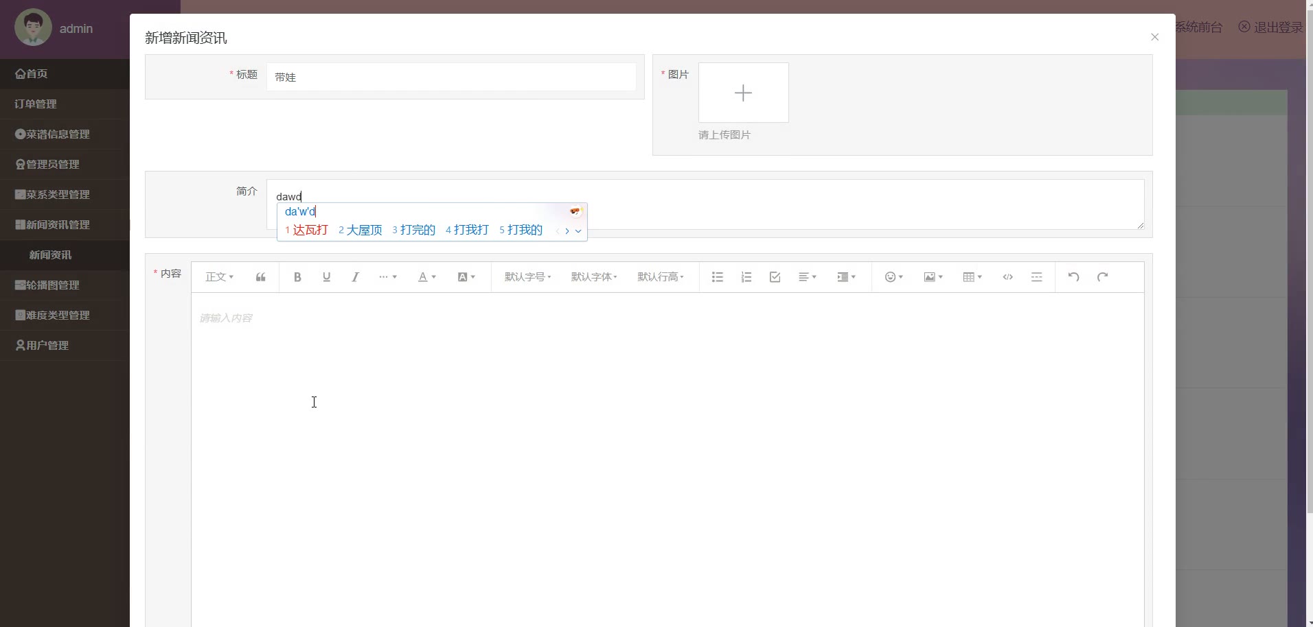This screenshot has width=1313, height=627.
Task: Focus the 简介 textarea
Action: click(x=705, y=204)
